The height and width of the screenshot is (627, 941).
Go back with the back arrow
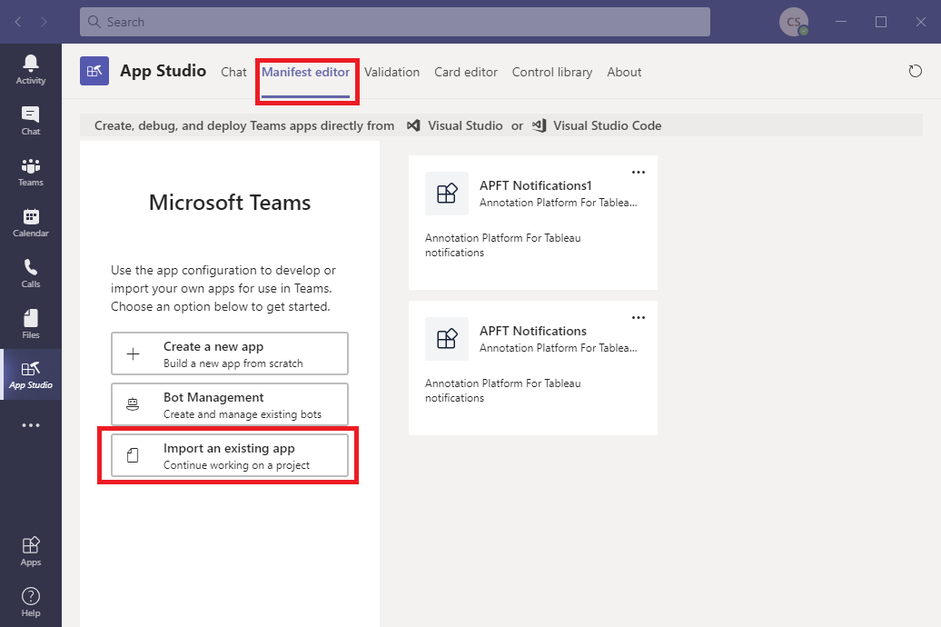pyautogui.click(x=18, y=22)
